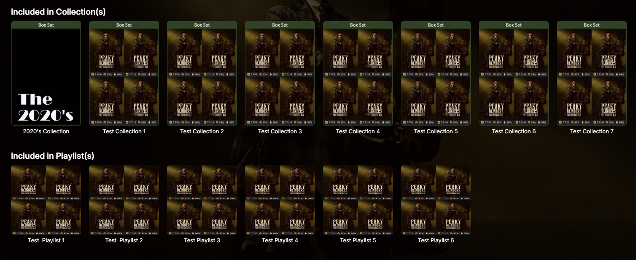
Task: Click the 'Test Playlist 5' title link
Action: tap(358, 240)
